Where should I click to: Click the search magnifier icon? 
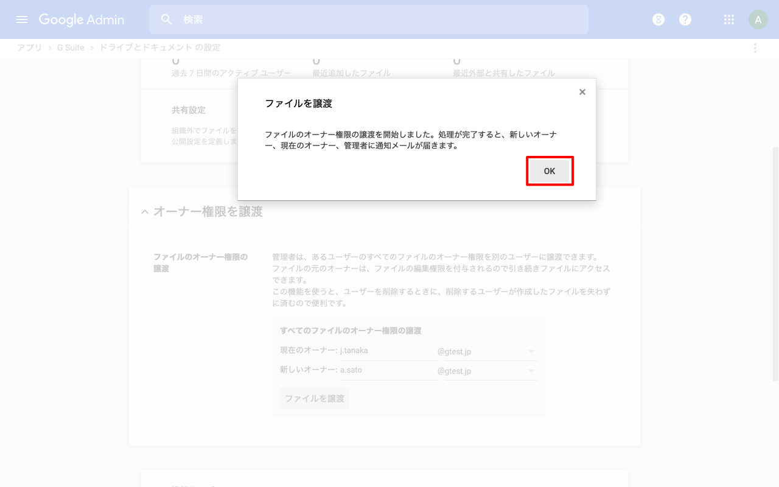(x=167, y=19)
